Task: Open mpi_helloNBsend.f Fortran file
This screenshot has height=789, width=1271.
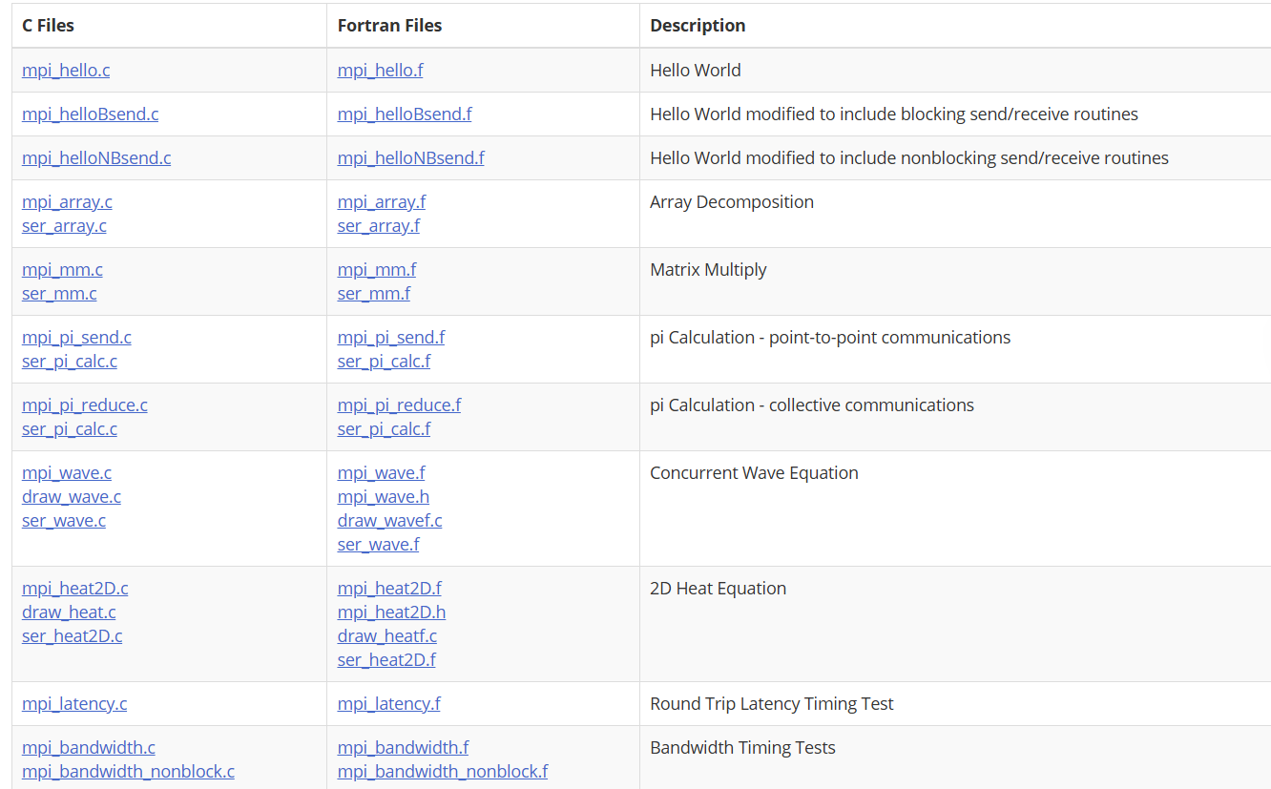Action: point(410,158)
